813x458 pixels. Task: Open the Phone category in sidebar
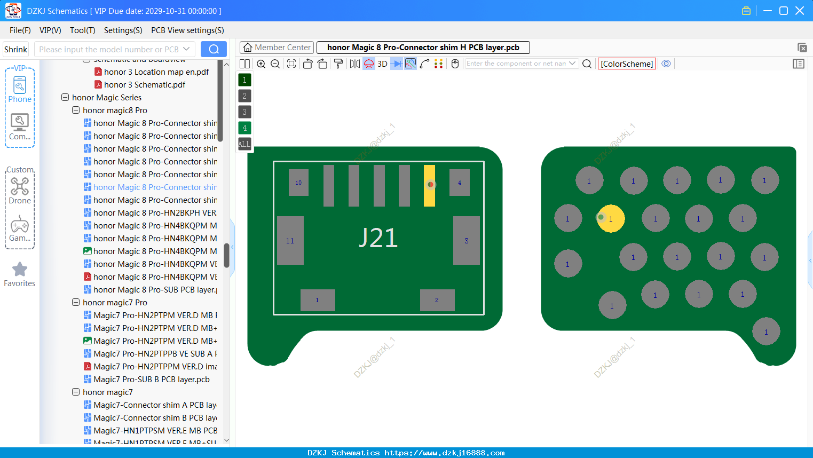20,89
